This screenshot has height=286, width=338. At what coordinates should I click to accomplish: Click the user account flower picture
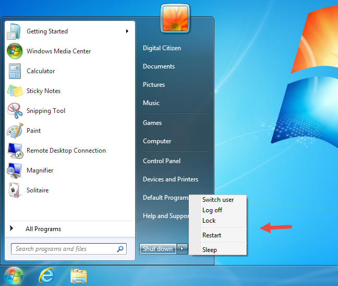coord(175,19)
